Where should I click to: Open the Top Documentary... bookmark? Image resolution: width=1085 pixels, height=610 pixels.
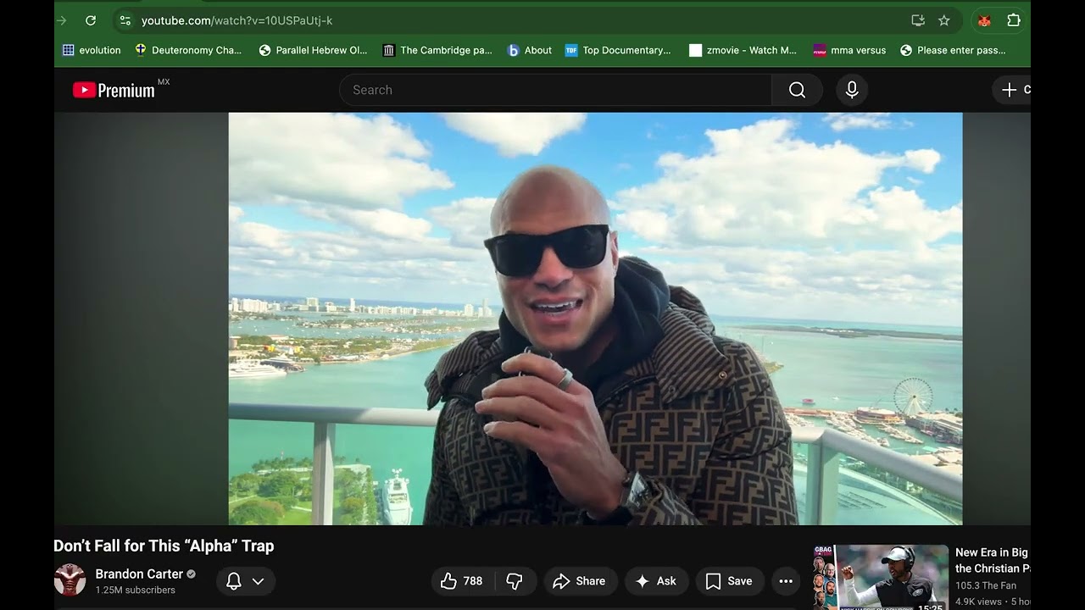click(618, 50)
